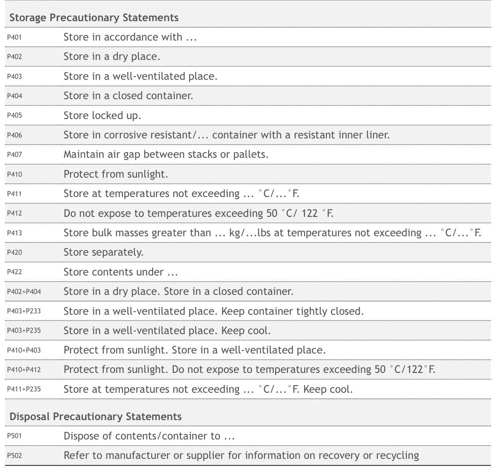Select 'Dispose of contents/container to ...' text
The image size is (496, 473).
pyautogui.click(x=149, y=436)
